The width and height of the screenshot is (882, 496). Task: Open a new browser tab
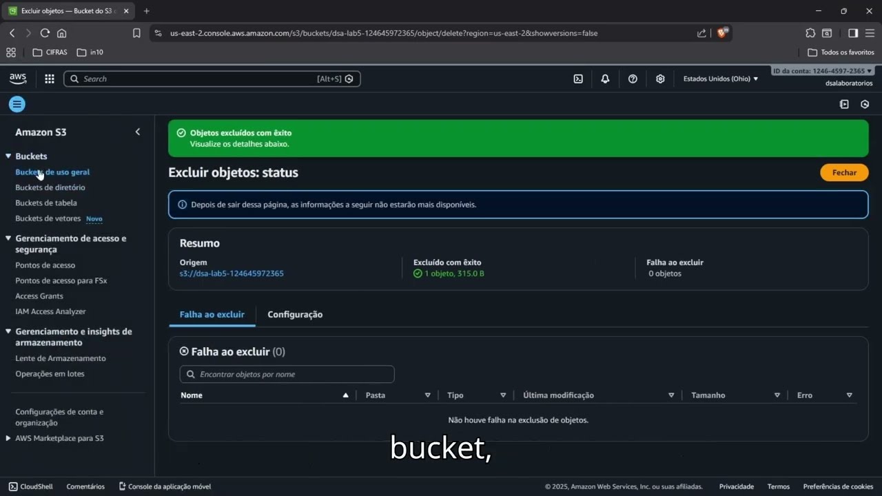pyautogui.click(x=146, y=11)
